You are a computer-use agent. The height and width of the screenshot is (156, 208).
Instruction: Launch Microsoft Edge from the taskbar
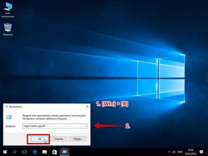coord(35,152)
